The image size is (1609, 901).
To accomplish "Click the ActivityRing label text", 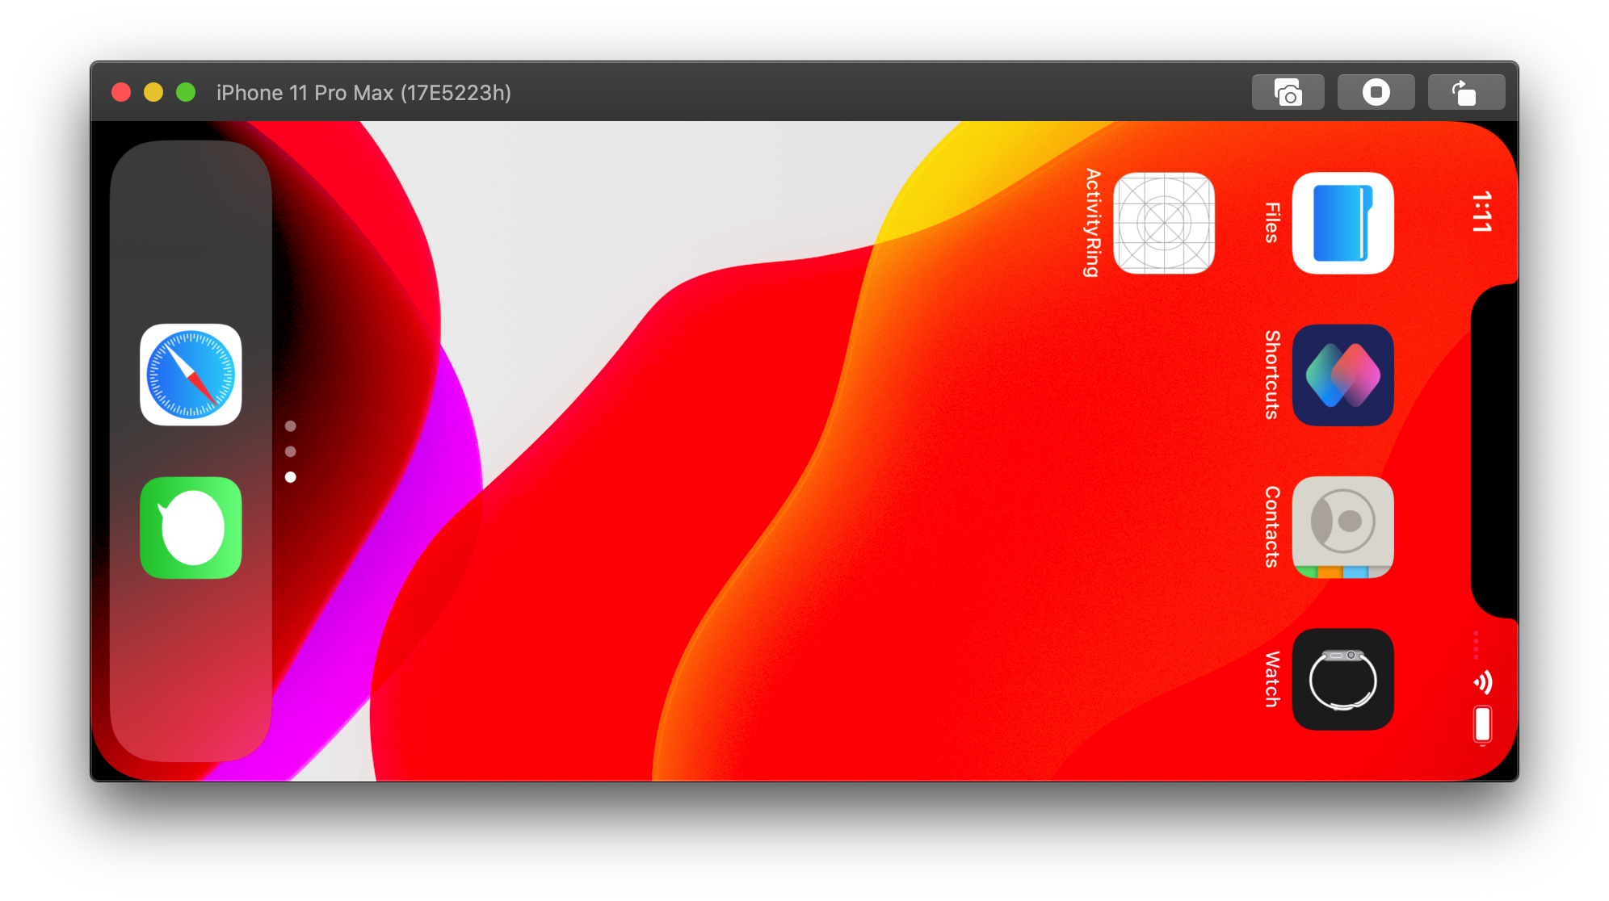I will pyautogui.click(x=1093, y=223).
